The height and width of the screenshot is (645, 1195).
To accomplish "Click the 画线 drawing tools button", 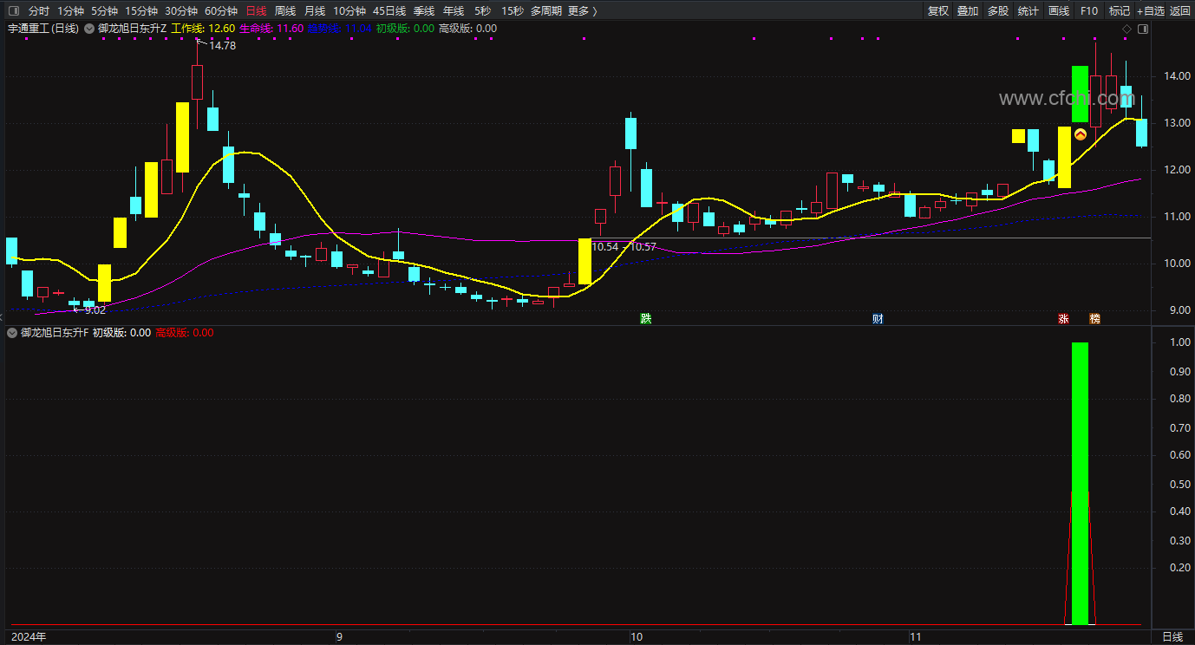I will (x=1059, y=11).
